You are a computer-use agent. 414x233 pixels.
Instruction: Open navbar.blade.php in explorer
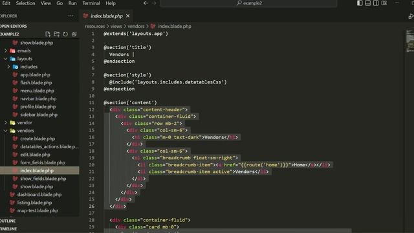tap(38, 98)
